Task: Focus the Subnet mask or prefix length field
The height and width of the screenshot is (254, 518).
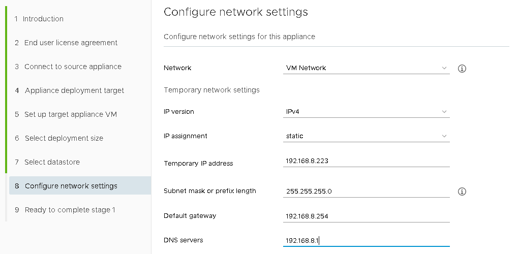Action: click(x=366, y=192)
